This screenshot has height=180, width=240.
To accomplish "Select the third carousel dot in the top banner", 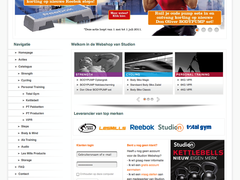I will pyautogui.click(x=210, y=30).
